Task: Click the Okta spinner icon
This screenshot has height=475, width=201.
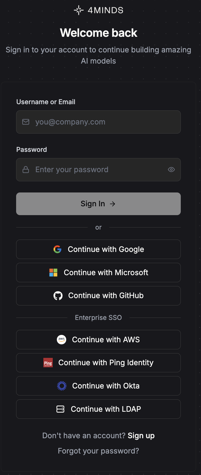Action: [x=62, y=386]
